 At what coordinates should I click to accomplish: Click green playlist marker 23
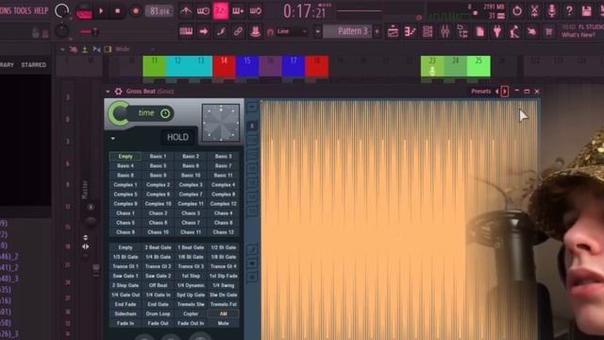[x=432, y=66]
